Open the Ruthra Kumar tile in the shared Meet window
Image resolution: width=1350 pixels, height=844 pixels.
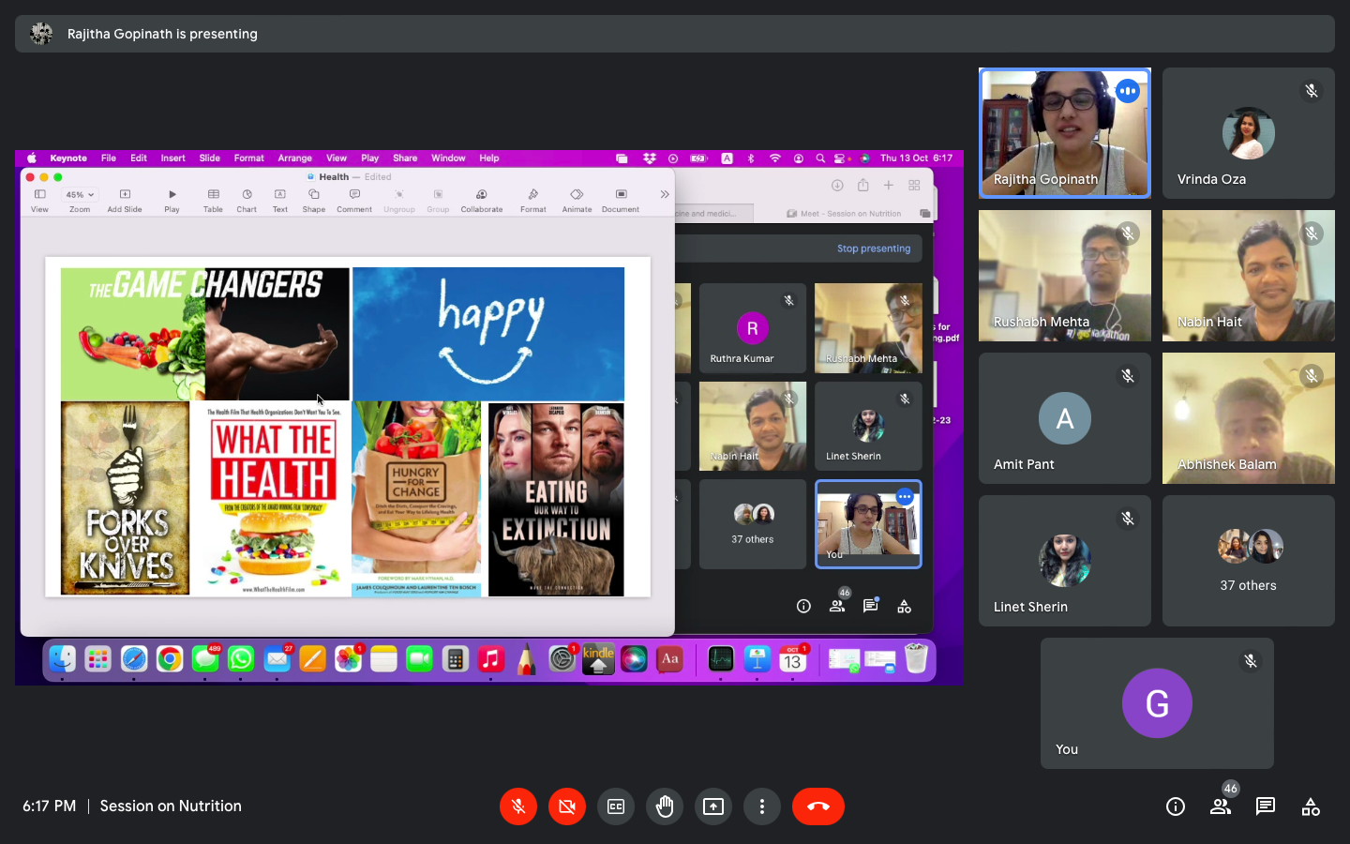753,328
